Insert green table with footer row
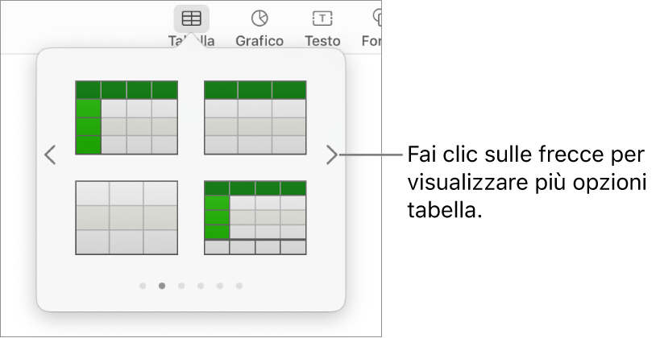 pyautogui.click(x=255, y=218)
